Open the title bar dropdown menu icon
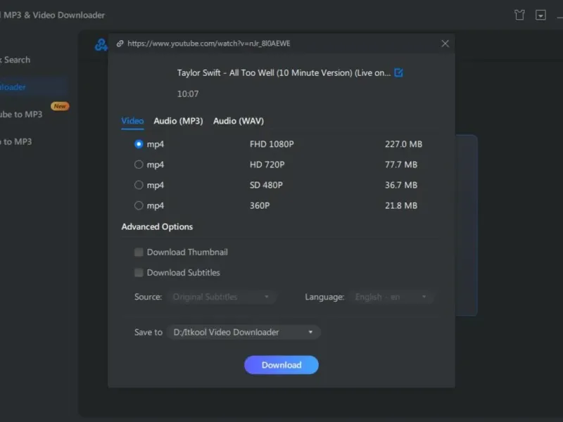563x422 pixels. tap(540, 15)
